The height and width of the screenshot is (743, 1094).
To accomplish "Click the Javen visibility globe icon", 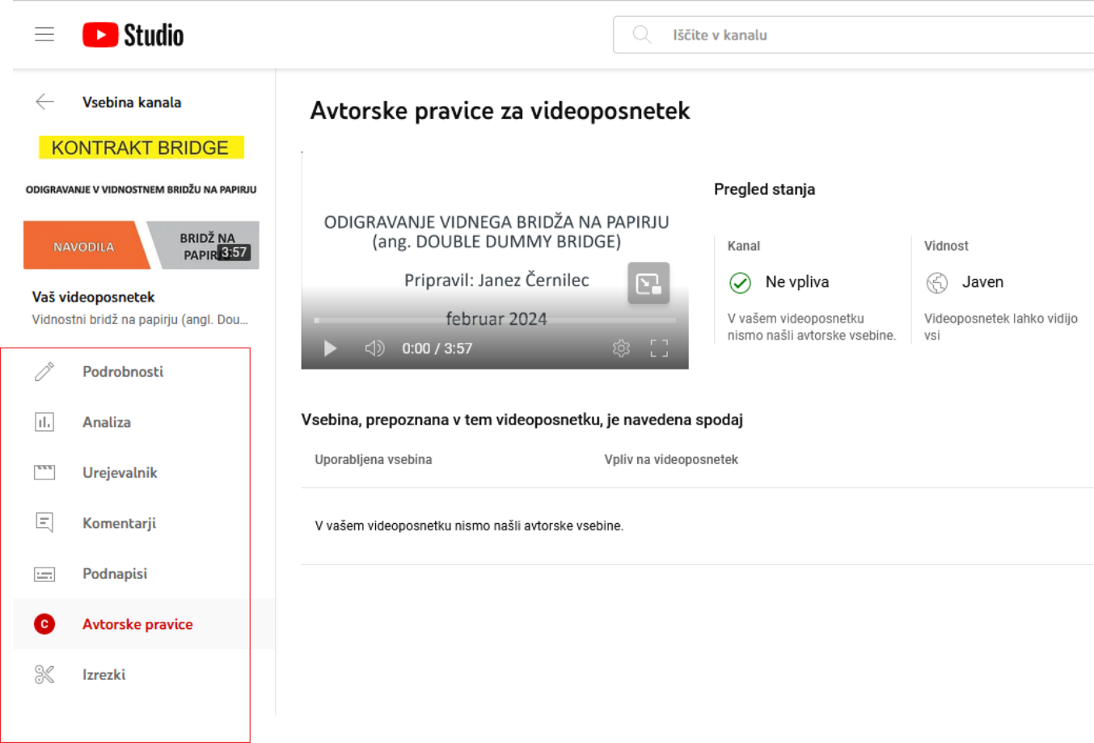I will pyautogui.click(x=937, y=282).
